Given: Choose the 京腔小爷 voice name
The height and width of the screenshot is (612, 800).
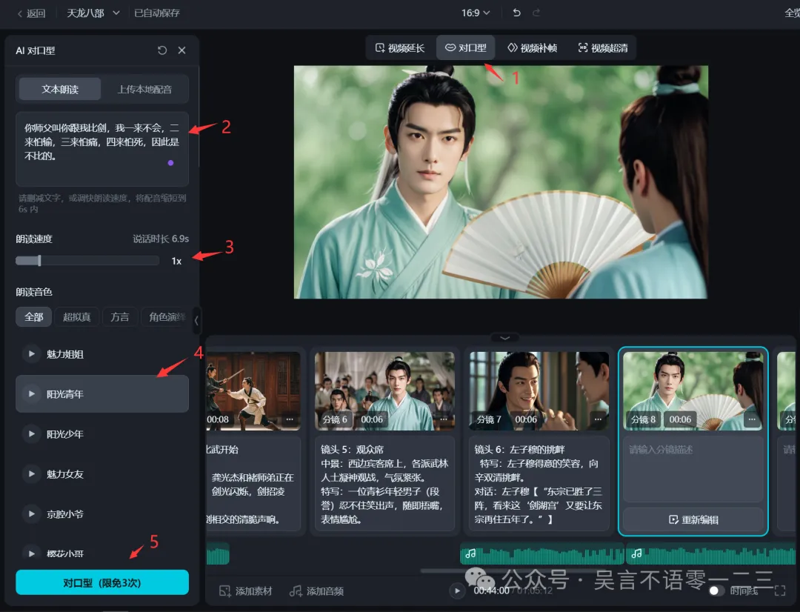Looking at the screenshot, I should (x=64, y=514).
